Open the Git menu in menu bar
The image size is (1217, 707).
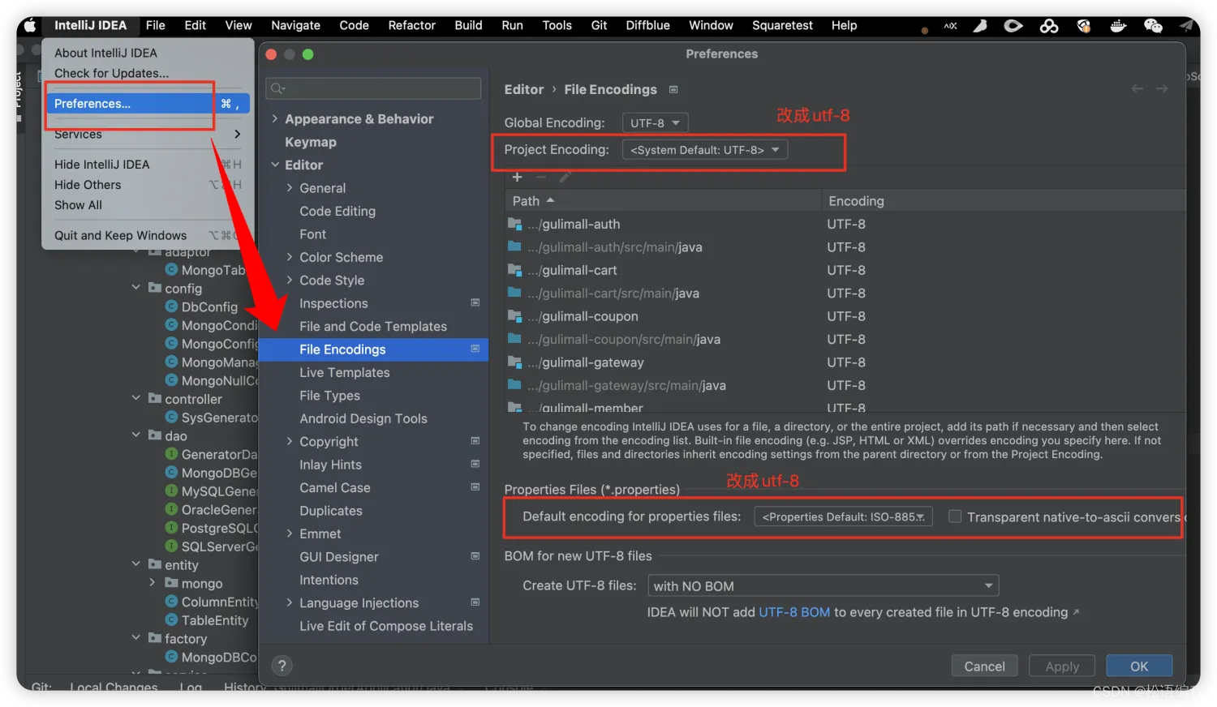click(x=599, y=25)
